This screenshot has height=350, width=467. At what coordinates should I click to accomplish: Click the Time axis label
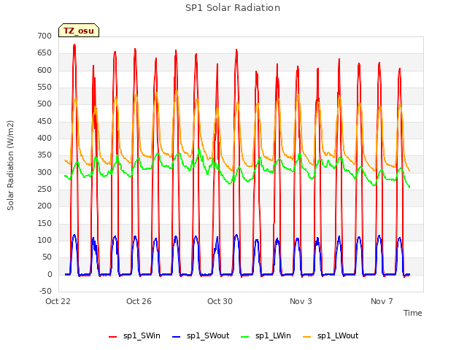[413, 313]
